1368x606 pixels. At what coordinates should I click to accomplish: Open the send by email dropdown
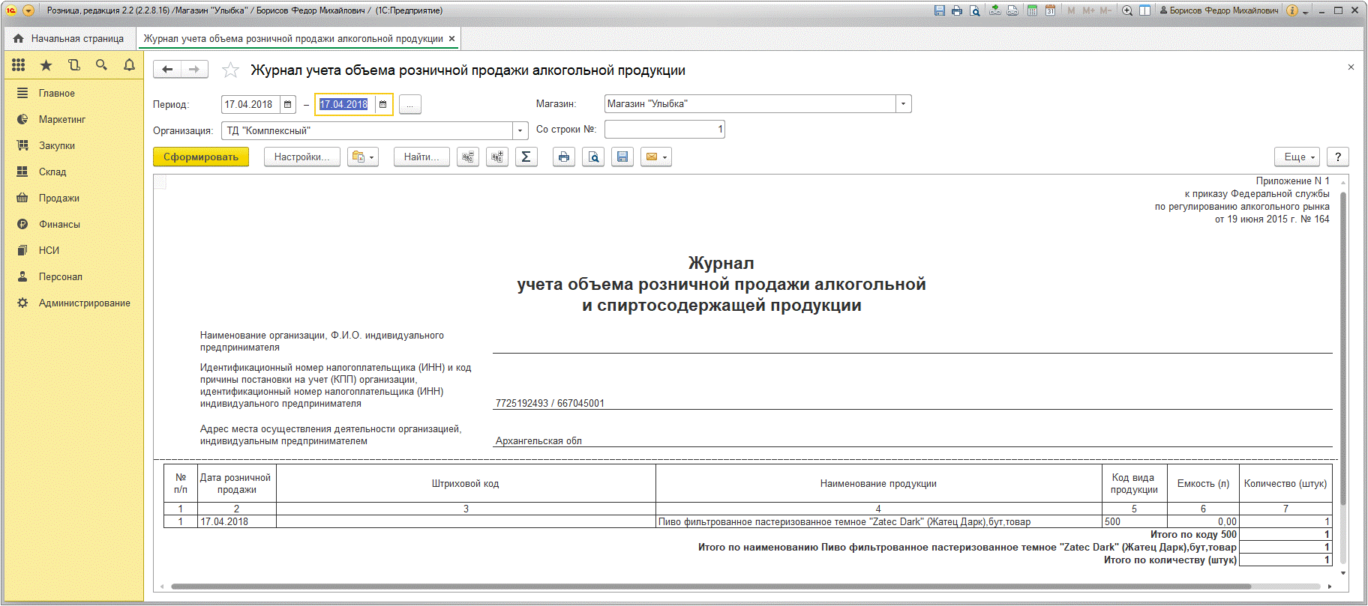coord(656,157)
